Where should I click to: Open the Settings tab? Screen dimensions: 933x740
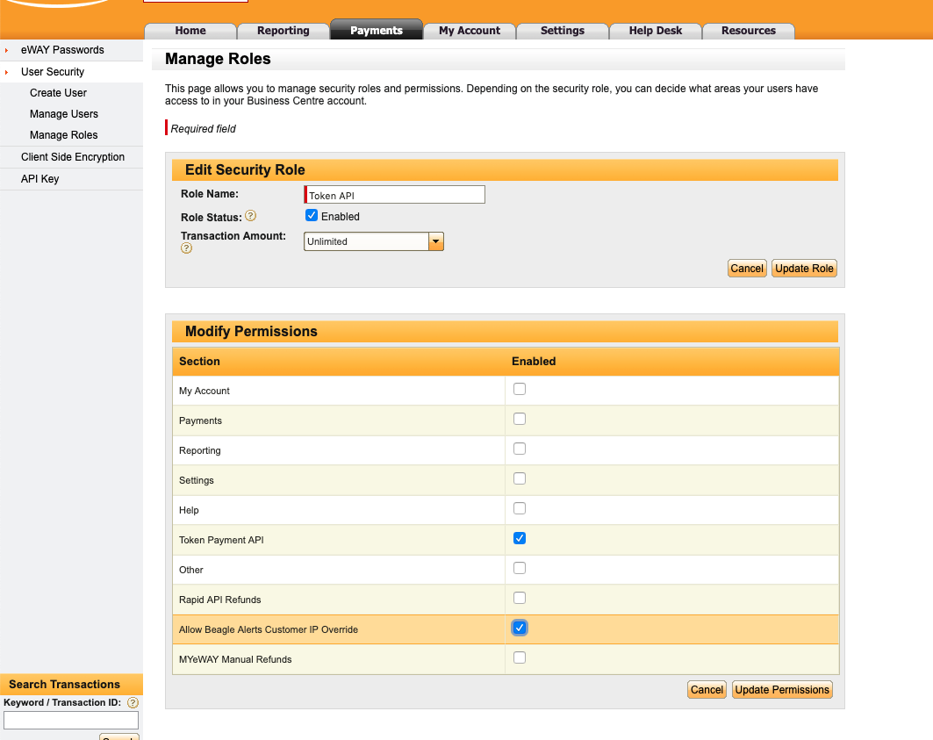click(563, 31)
